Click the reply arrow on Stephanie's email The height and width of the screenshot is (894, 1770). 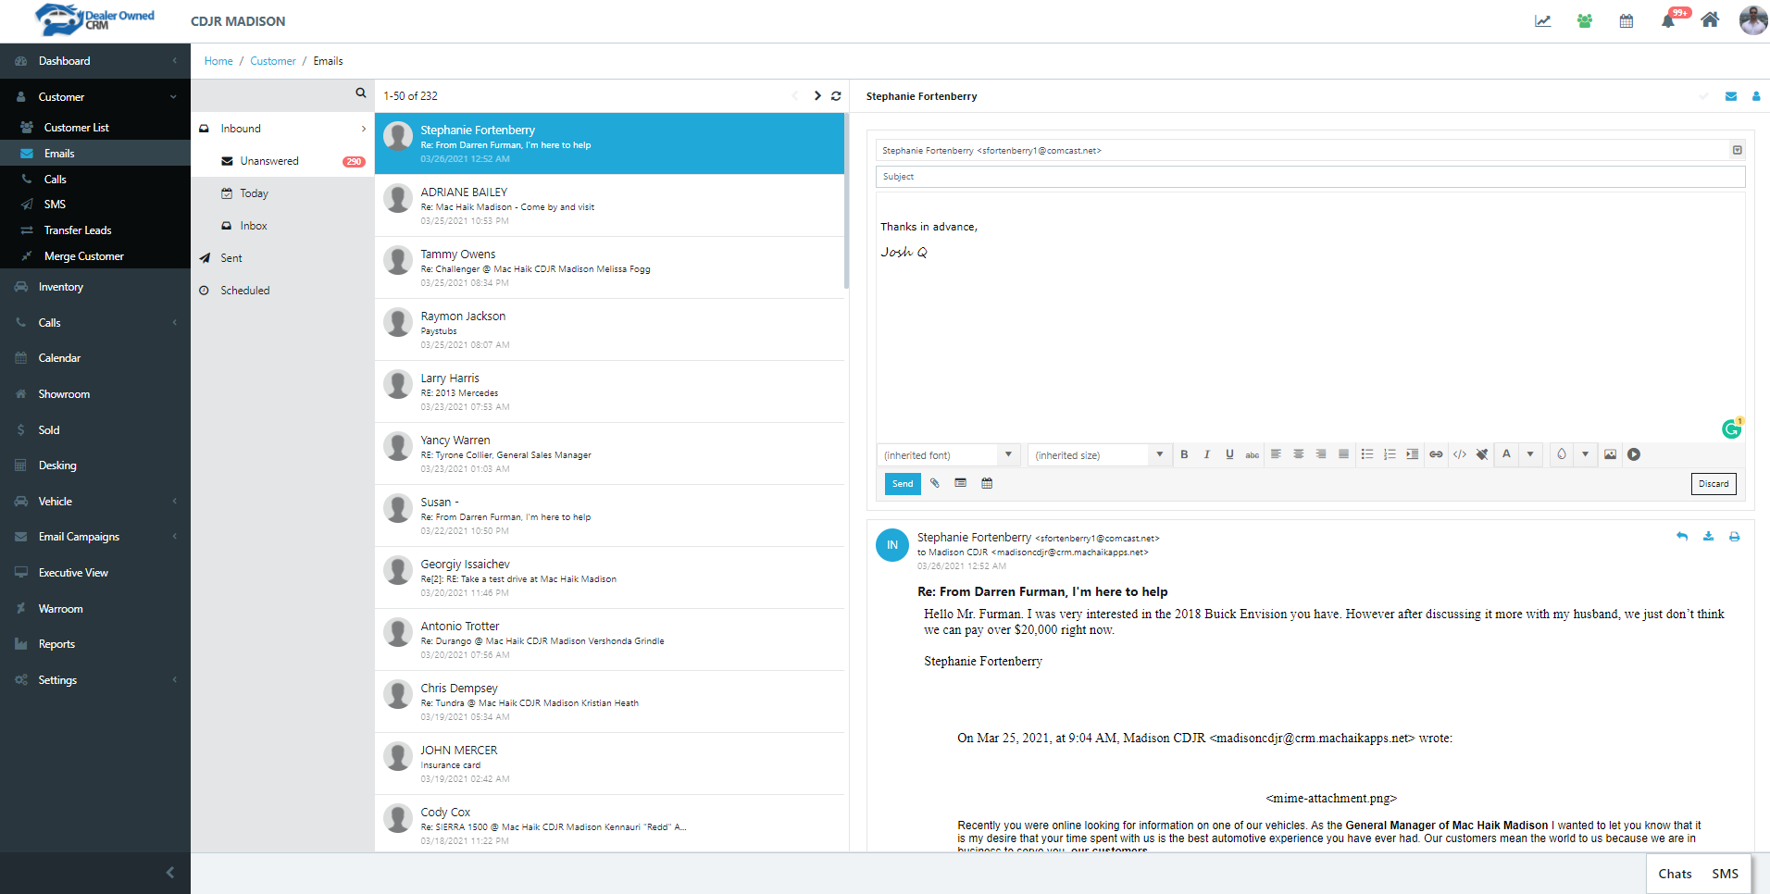pyautogui.click(x=1682, y=537)
